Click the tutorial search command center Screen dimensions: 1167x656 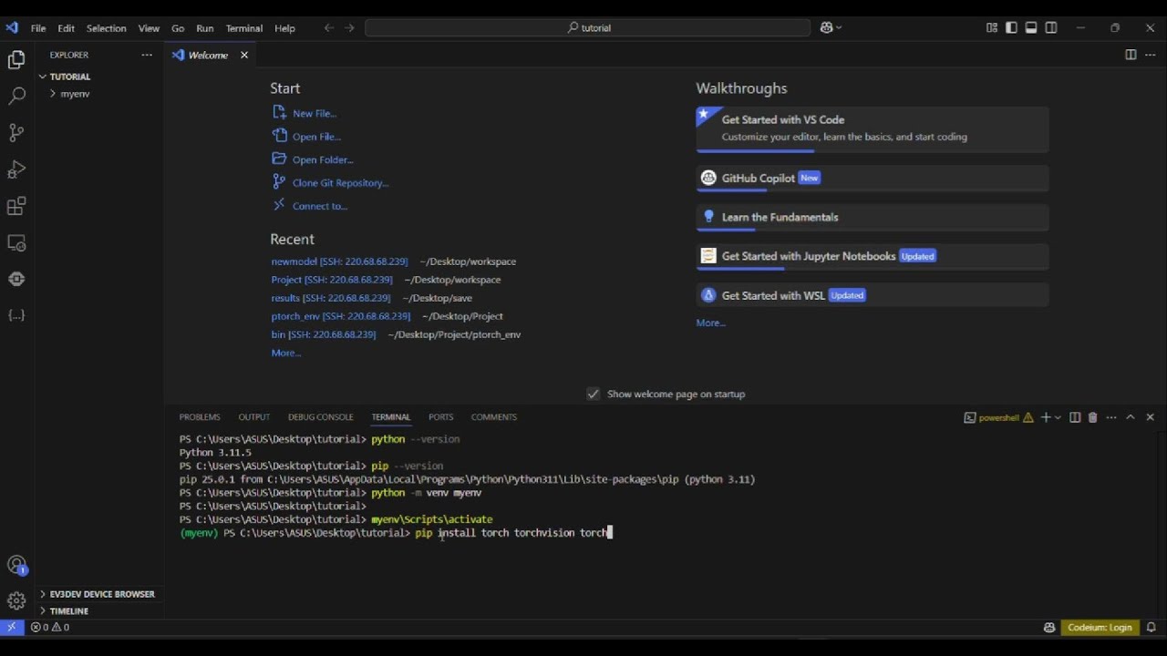coord(588,27)
